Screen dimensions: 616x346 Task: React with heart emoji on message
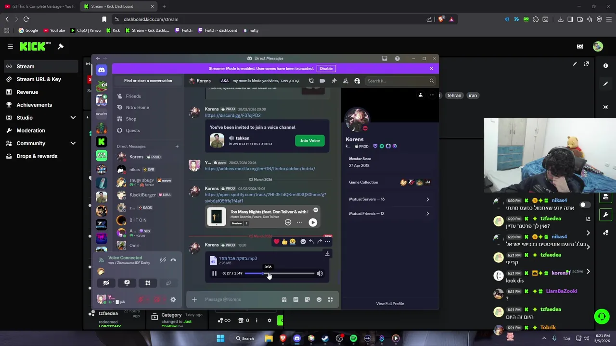coord(276,241)
